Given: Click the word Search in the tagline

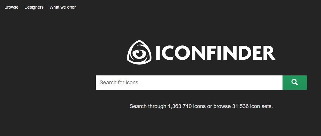Looking at the screenshot, I should point(138,106).
